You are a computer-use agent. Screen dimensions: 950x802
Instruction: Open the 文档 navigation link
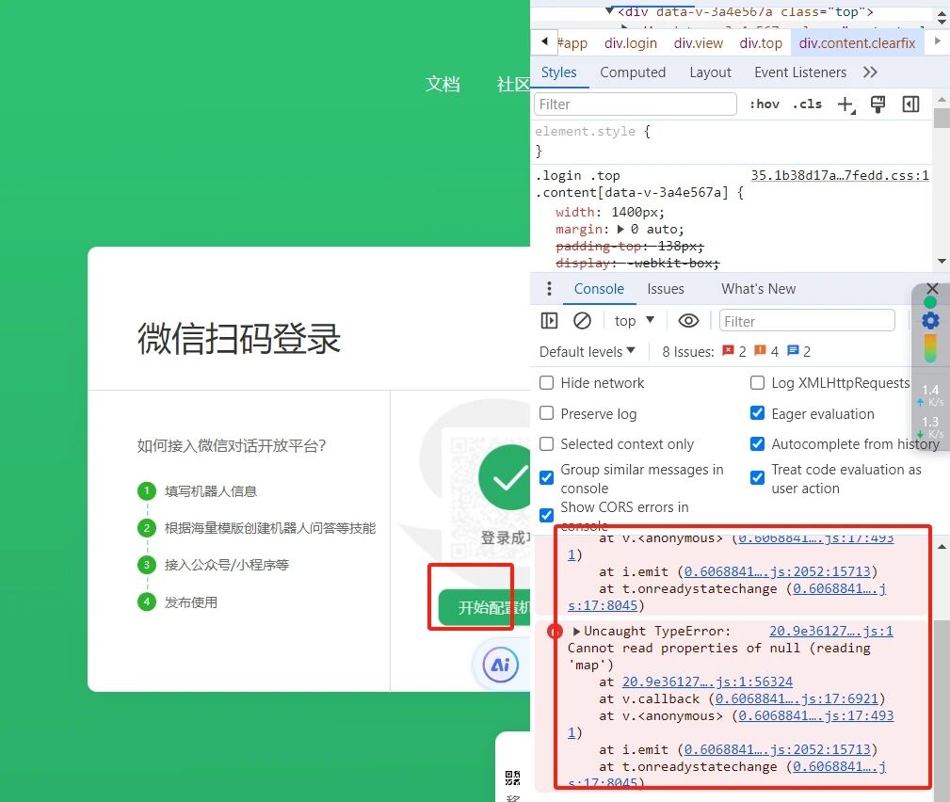[443, 84]
